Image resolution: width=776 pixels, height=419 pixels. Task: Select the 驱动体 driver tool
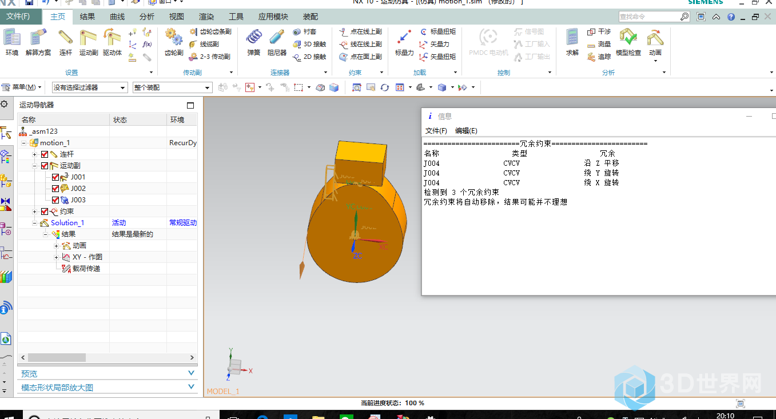(x=112, y=42)
